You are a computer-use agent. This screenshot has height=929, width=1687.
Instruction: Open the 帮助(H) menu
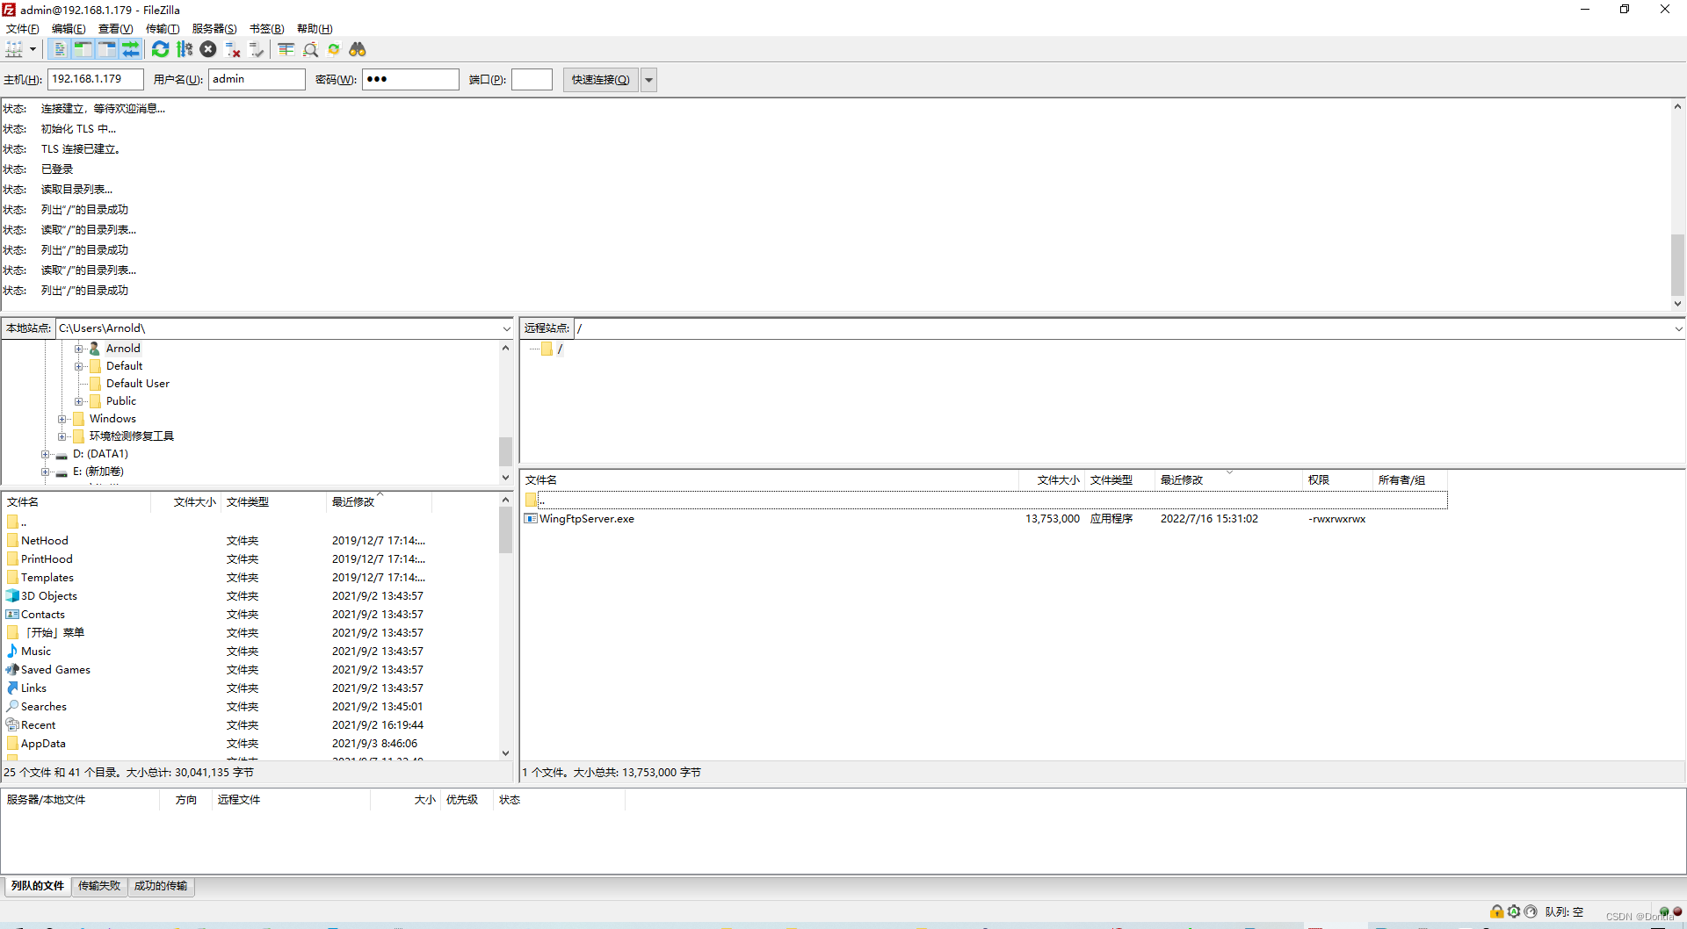(315, 29)
